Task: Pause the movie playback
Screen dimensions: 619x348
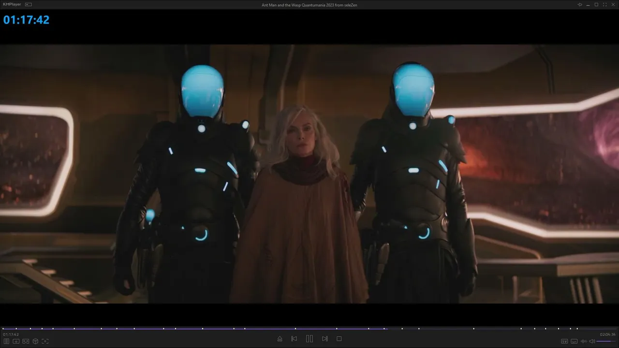Action: [309, 339]
